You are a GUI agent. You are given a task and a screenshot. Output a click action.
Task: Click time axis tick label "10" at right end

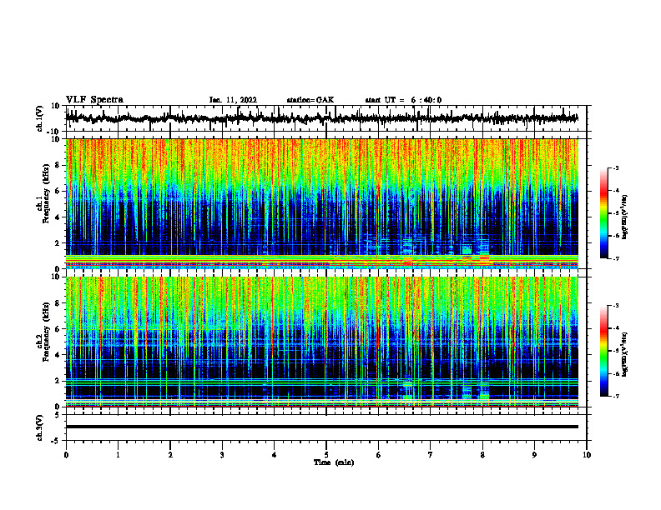tap(587, 455)
